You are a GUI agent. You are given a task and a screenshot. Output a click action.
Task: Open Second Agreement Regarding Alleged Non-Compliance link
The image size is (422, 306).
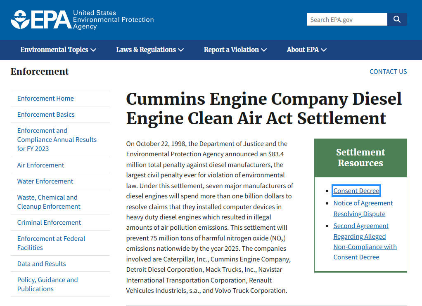(365, 242)
